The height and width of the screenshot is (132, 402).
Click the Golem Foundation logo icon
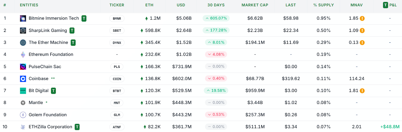pos(23,115)
